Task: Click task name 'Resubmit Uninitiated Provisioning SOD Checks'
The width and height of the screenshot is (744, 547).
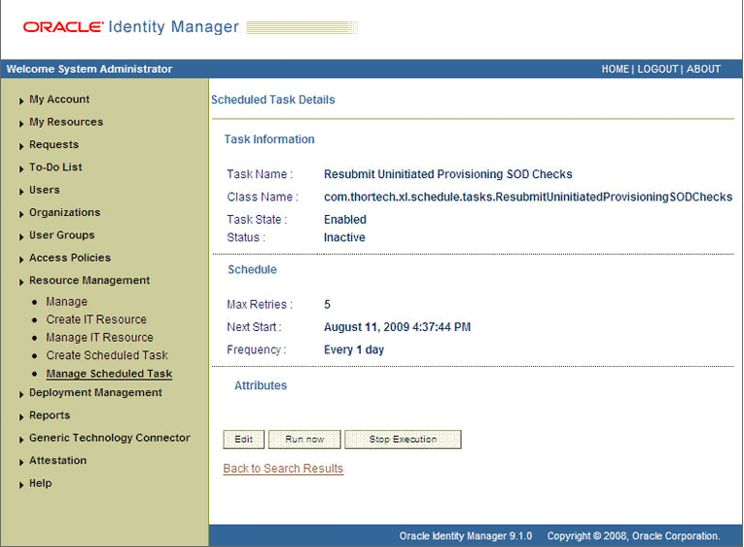Action: (x=448, y=174)
